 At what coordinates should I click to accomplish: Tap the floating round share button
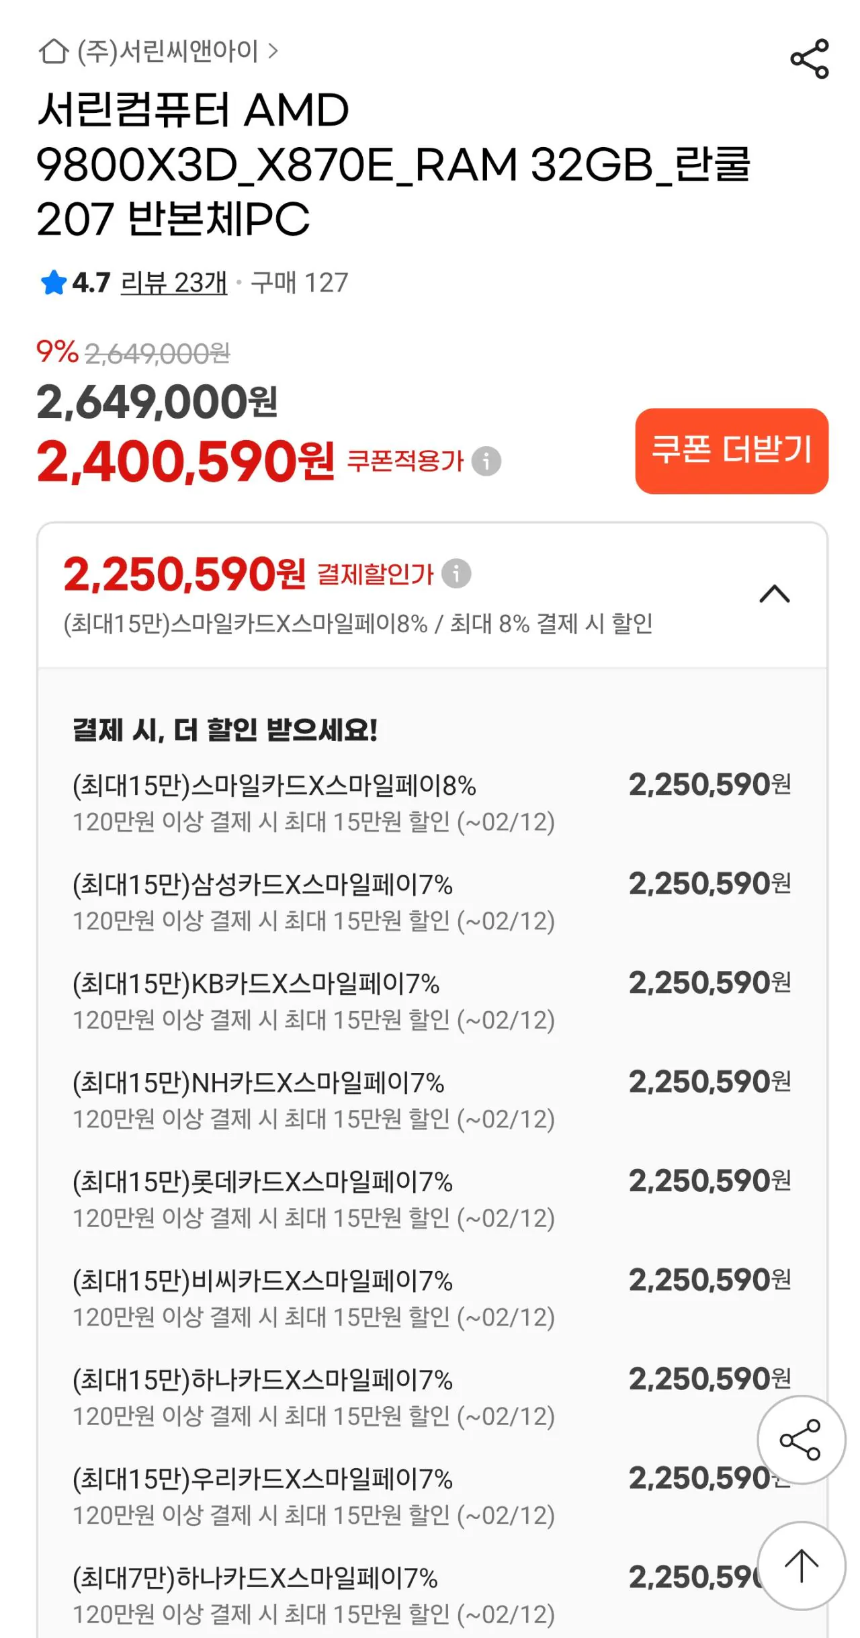tap(800, 1439)
